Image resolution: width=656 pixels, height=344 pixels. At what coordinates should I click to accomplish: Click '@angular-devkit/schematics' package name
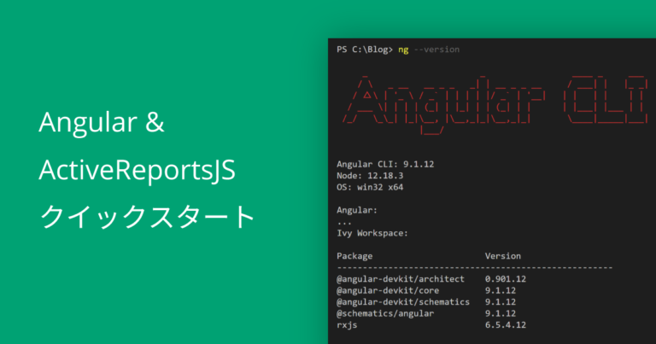403,302
